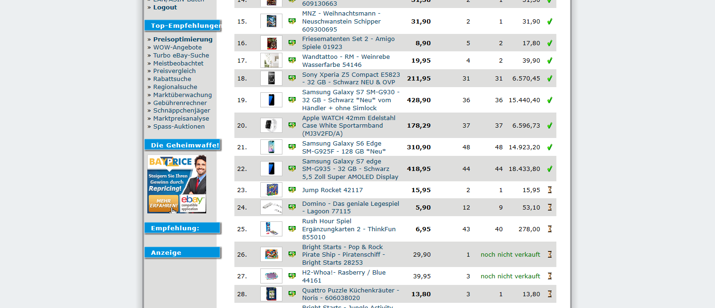Click the green money icon beside Rush Hour Spiel

coord(292,229)
